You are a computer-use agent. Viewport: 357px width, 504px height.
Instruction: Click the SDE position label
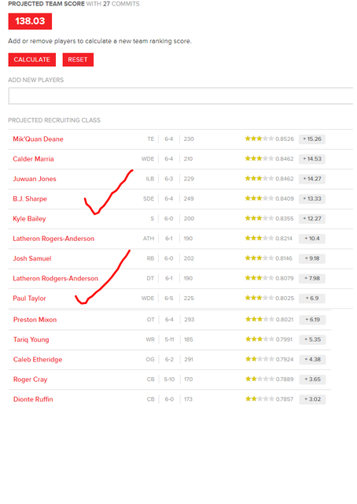149,199
